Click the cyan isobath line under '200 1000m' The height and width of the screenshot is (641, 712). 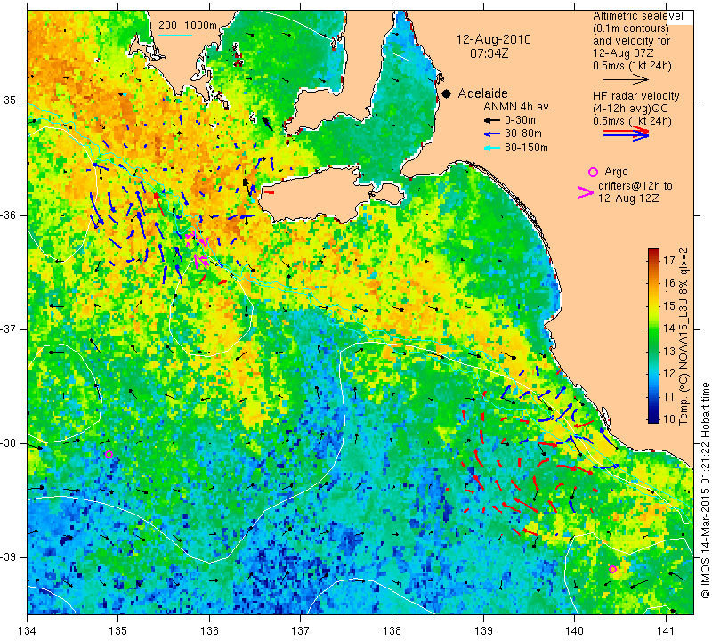[x=175, y=34]
